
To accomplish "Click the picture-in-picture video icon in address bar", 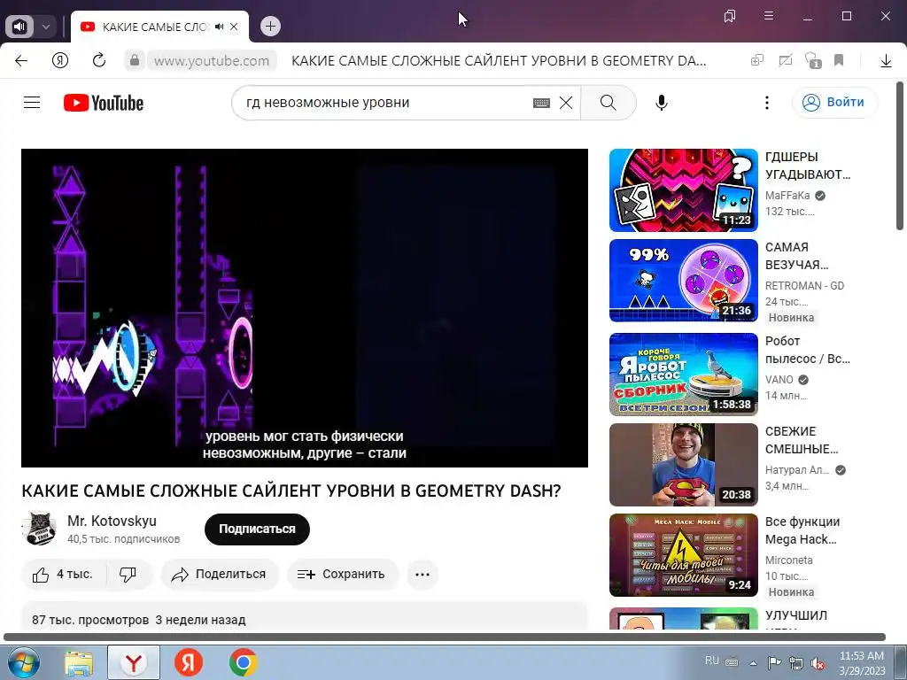I will (785, 60).
